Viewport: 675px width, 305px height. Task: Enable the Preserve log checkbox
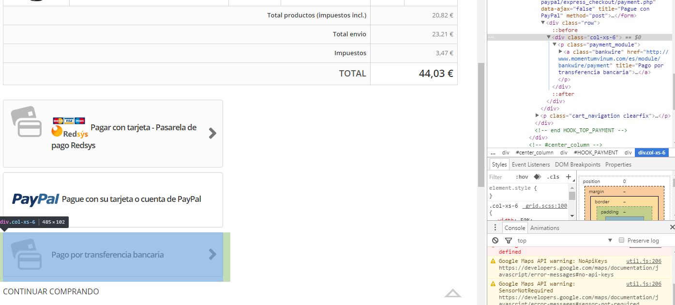622,240
